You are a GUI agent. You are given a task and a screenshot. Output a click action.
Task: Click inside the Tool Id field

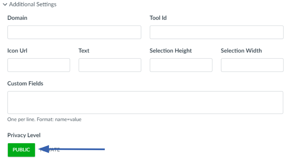click(217, 32)
